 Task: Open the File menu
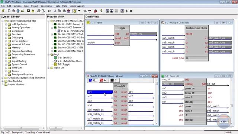coord(3,6)
